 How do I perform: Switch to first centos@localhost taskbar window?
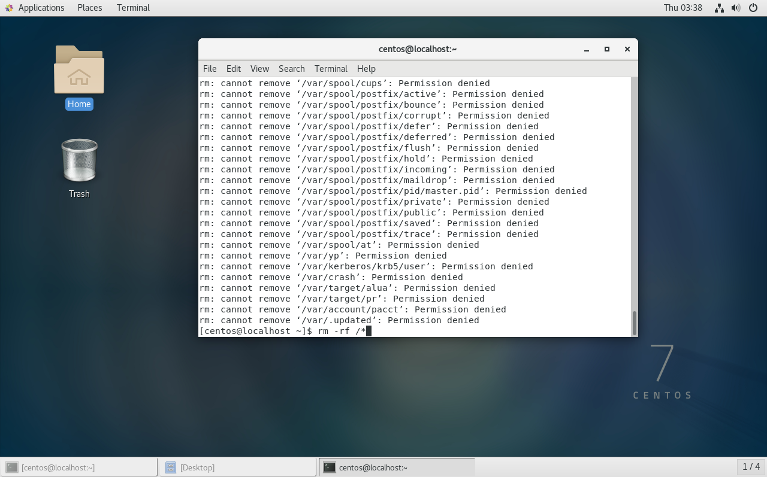tap(78, 467)
